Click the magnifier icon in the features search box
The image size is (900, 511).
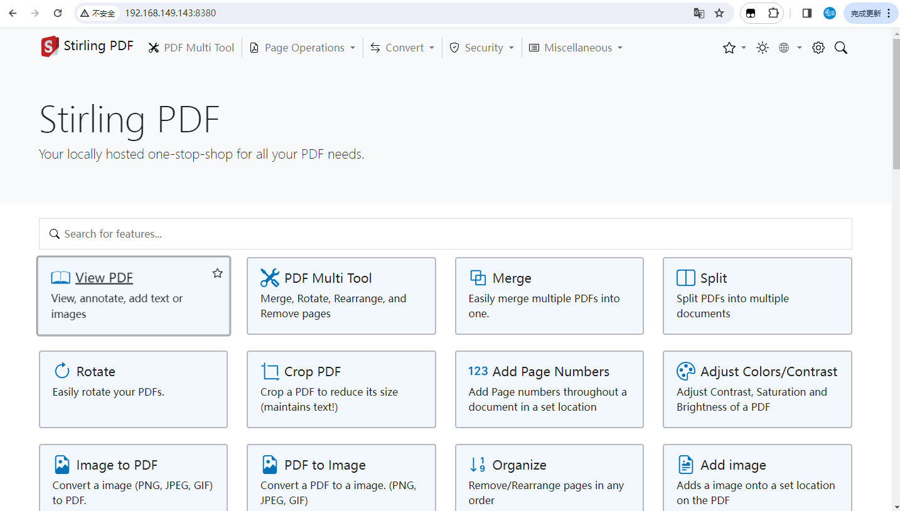(x=55, y=234)
